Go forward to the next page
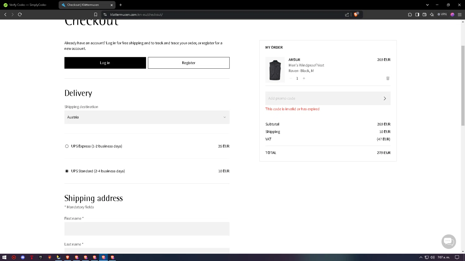Viewport: 465px width, 261px height. [12, 15]
